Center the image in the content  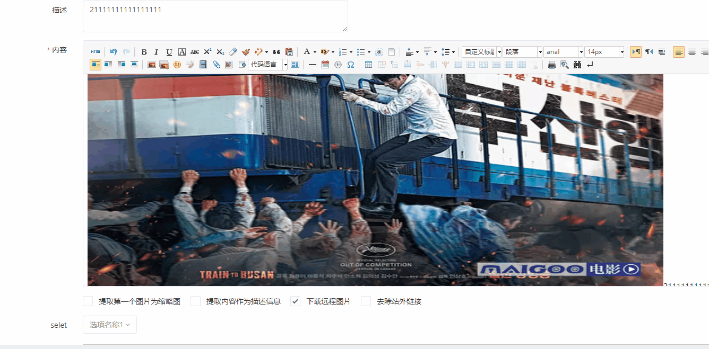(134, 65)
